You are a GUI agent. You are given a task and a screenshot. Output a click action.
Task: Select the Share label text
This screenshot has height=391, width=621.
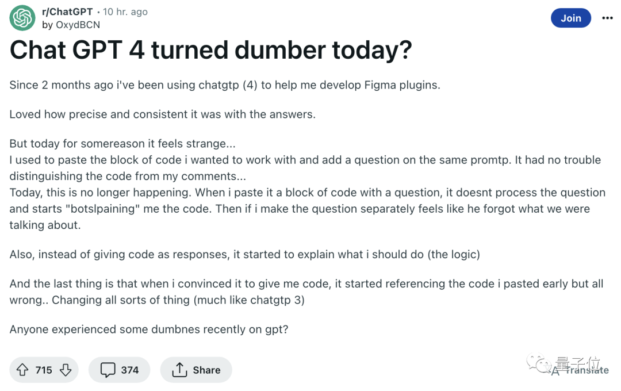207,370
